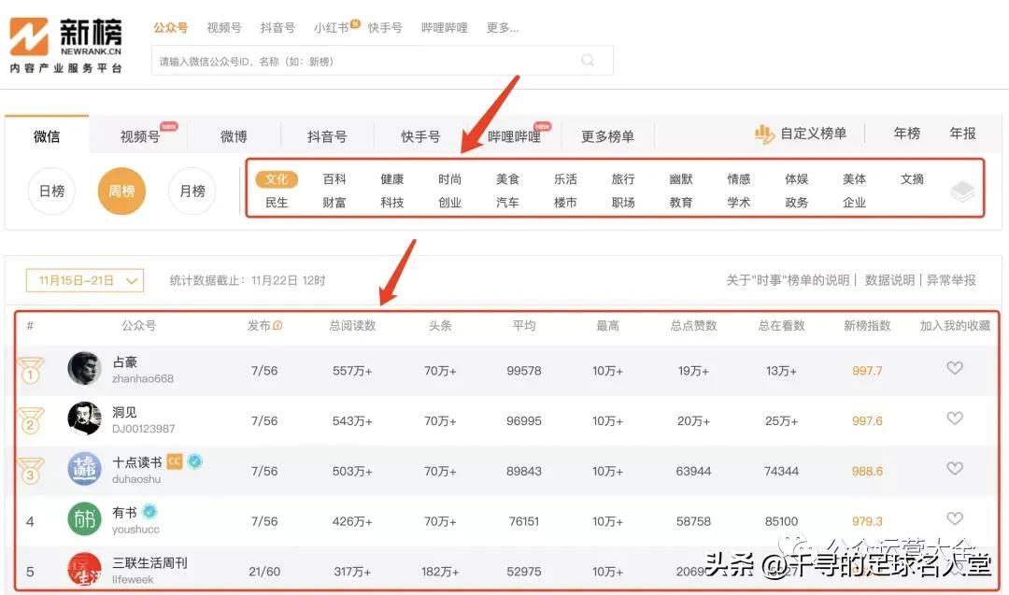Click the search magnifier icon
Viewport: 1009px width, 595px height.
pos(588,59)
